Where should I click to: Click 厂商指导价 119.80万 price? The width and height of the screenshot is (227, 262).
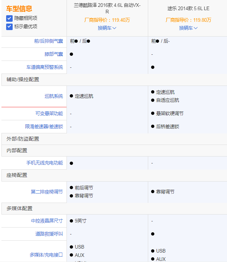pos(188,20)
